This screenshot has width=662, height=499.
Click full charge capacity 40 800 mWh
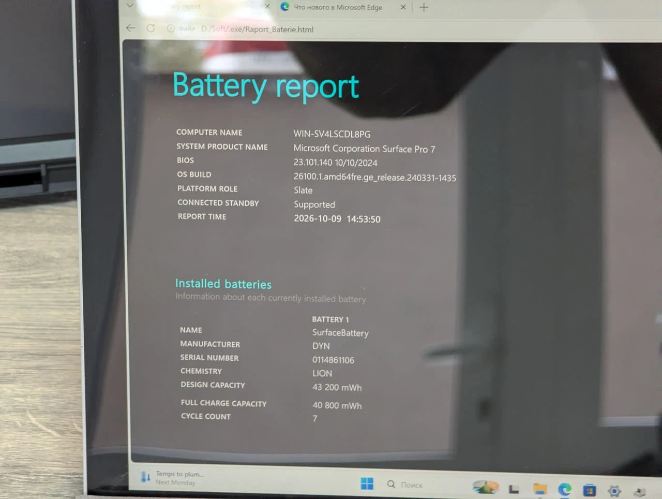tap(337, 405)
